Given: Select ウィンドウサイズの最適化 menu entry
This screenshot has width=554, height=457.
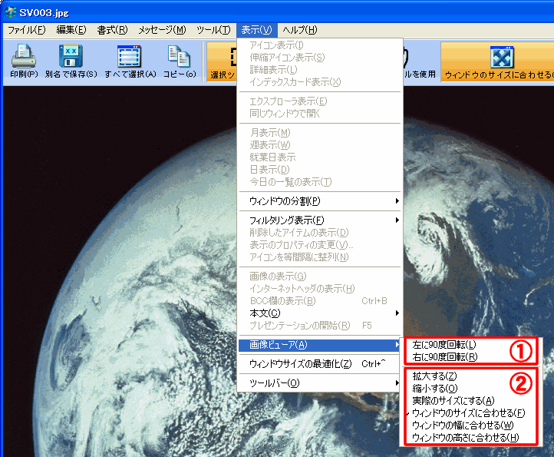Looking at the screenshot, I should (301, 363).
